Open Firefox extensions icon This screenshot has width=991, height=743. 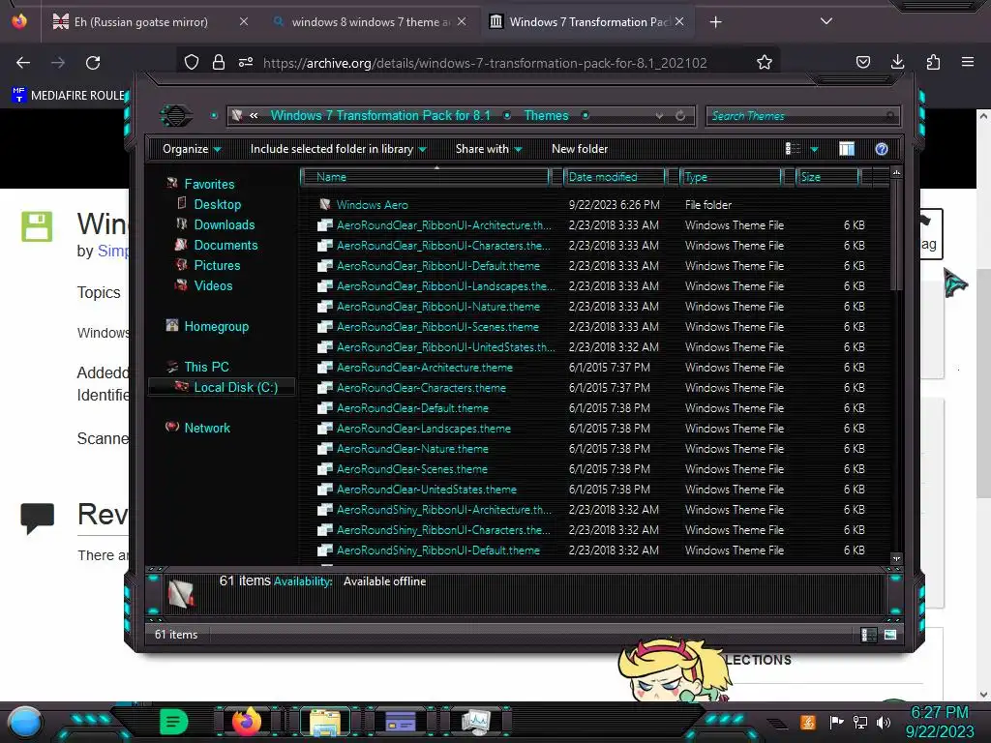[x=933, y=62]
